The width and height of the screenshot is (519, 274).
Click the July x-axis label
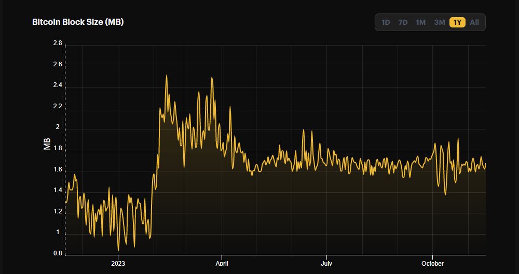pos(326,264)
